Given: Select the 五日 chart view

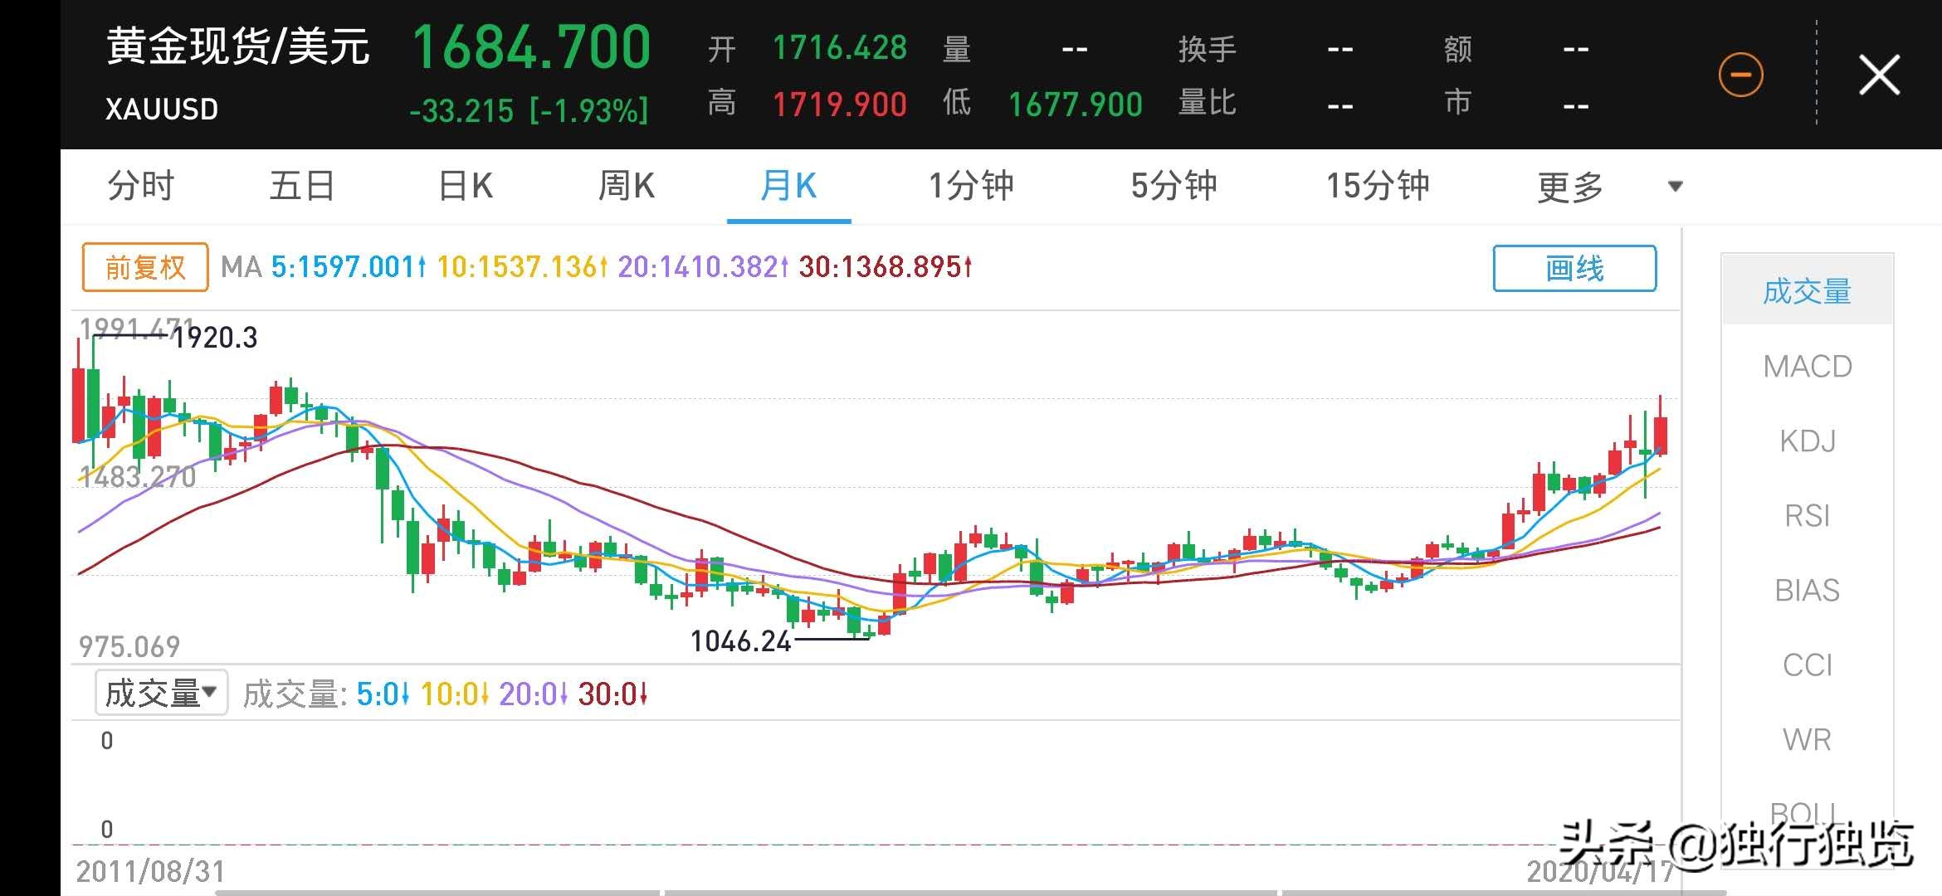Looking at the screenshot, I should pyautogui.click(x=302, y=187).
